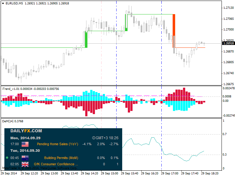Click the DeM(14) 0.3768 indicator label
This screenshot has width=235, height=176.
[x=13, y=121]
